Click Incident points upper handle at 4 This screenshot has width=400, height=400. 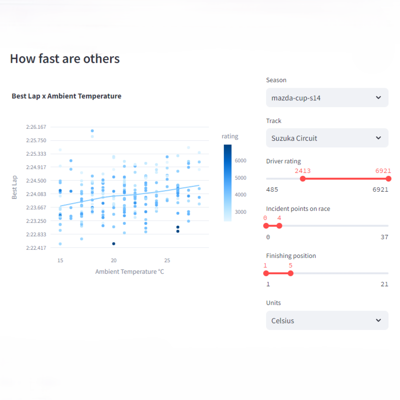click(279, 226)
